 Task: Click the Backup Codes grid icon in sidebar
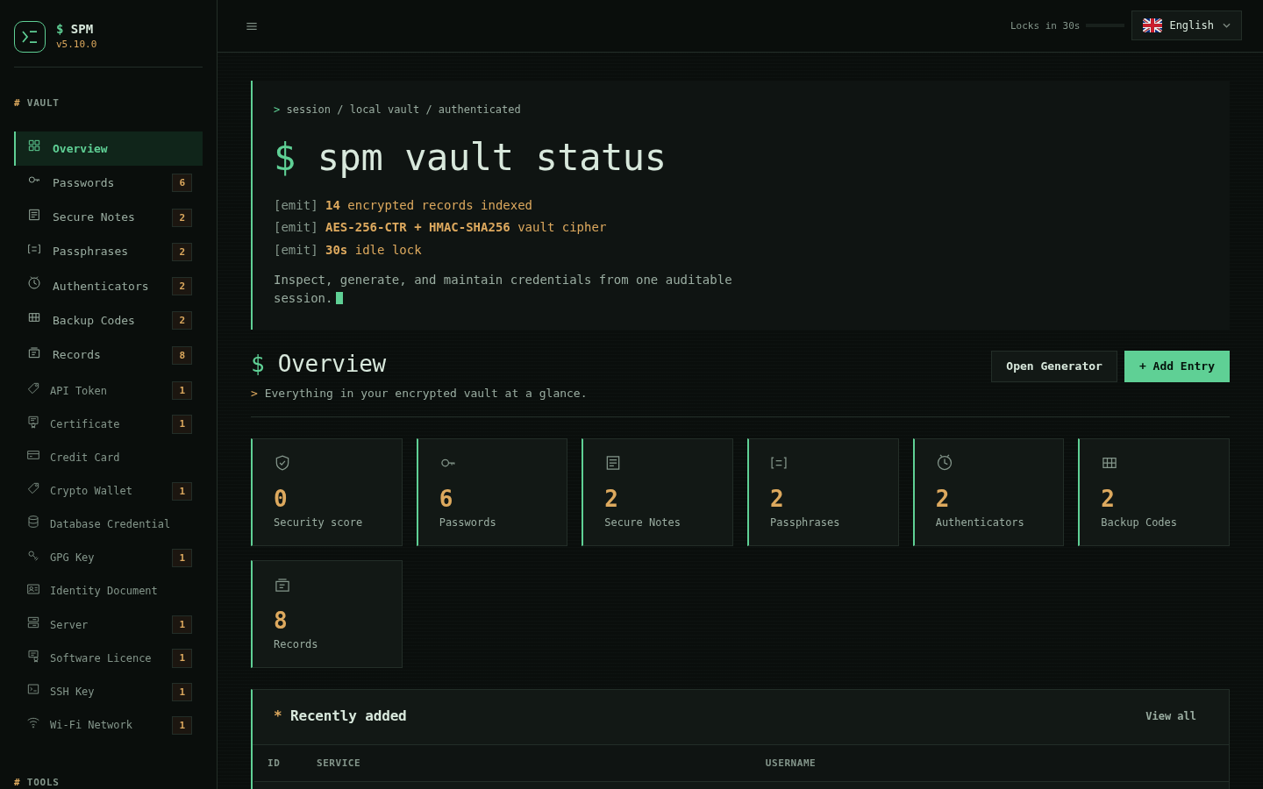(34, 317)
